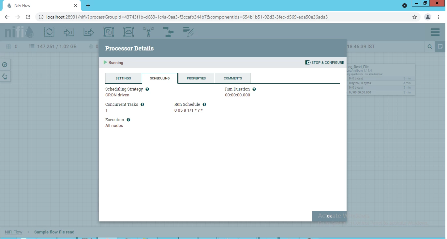This screenshot has height=239, width=447.
Task: Open the NiFi Flow breadcrumb link
Action: [14, 232]
